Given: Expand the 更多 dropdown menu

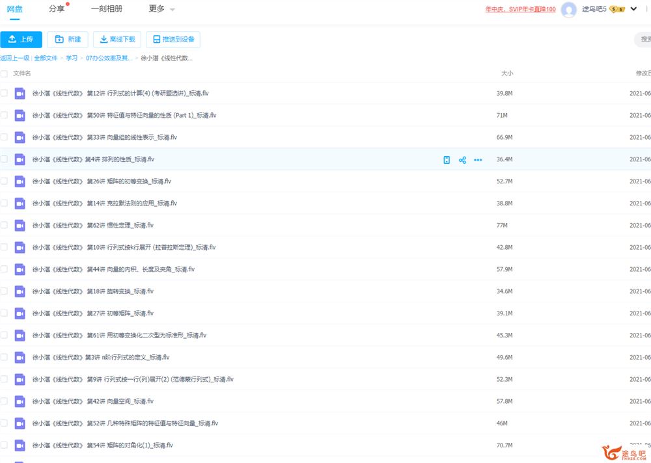Looking at the screenshot, I should [161, 8].
